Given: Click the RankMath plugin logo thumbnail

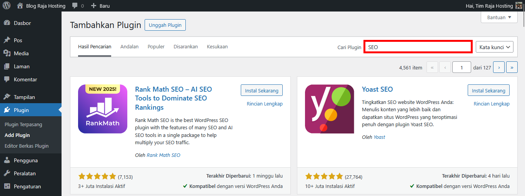Looking at the screenshot, I should pyautogui.click(x=103, y=109).
